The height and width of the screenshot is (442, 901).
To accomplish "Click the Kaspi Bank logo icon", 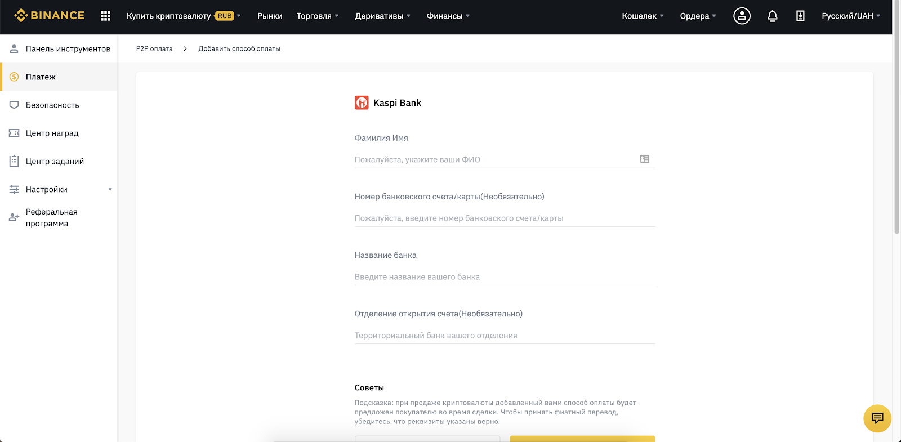I will [362, 102].
